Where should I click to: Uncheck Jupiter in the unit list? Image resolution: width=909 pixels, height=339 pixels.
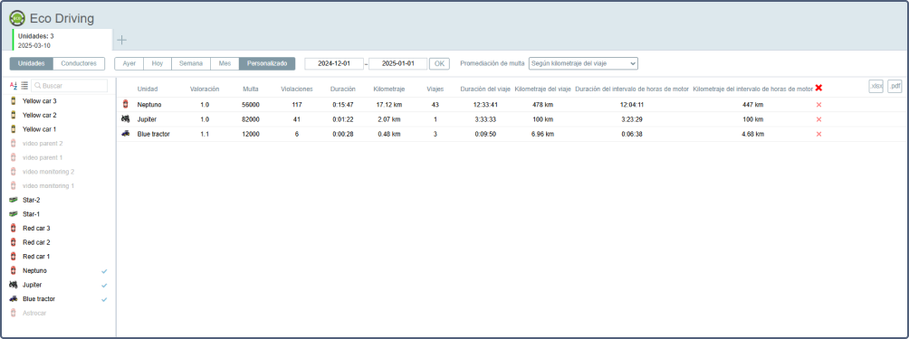coord(104,285)
